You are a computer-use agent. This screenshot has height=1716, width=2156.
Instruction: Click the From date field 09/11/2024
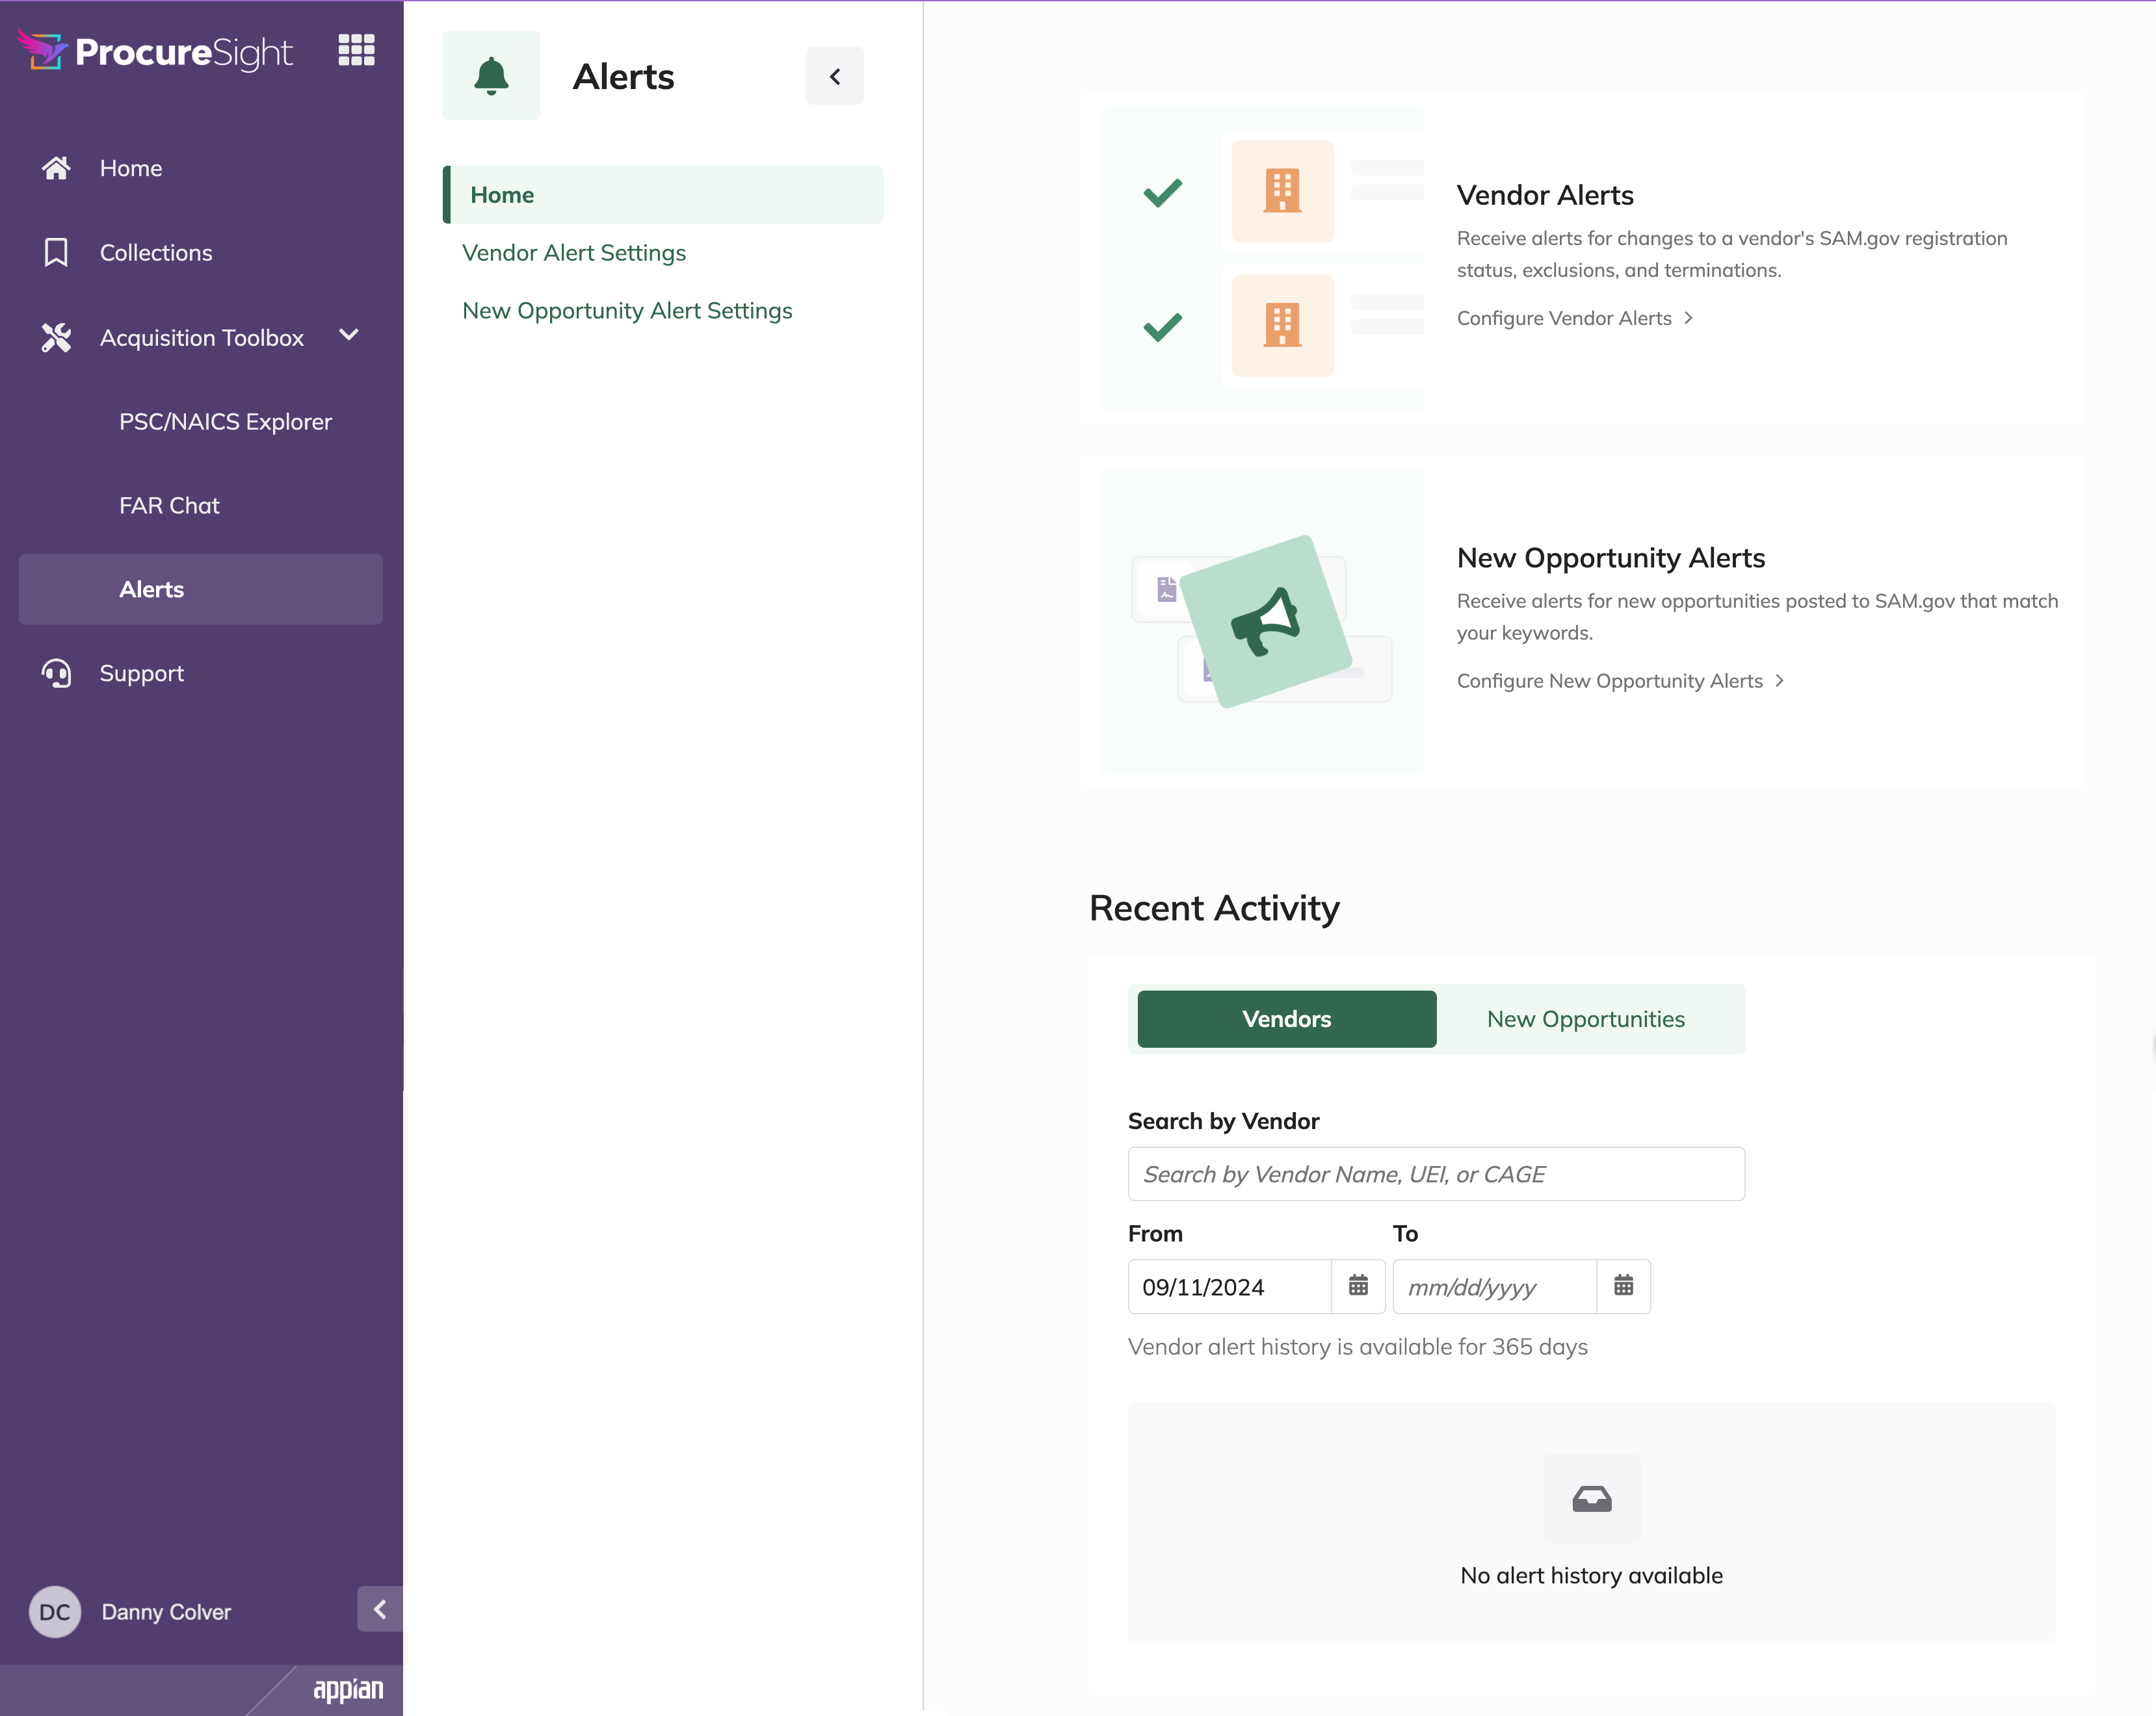tap(1229, 1287)
